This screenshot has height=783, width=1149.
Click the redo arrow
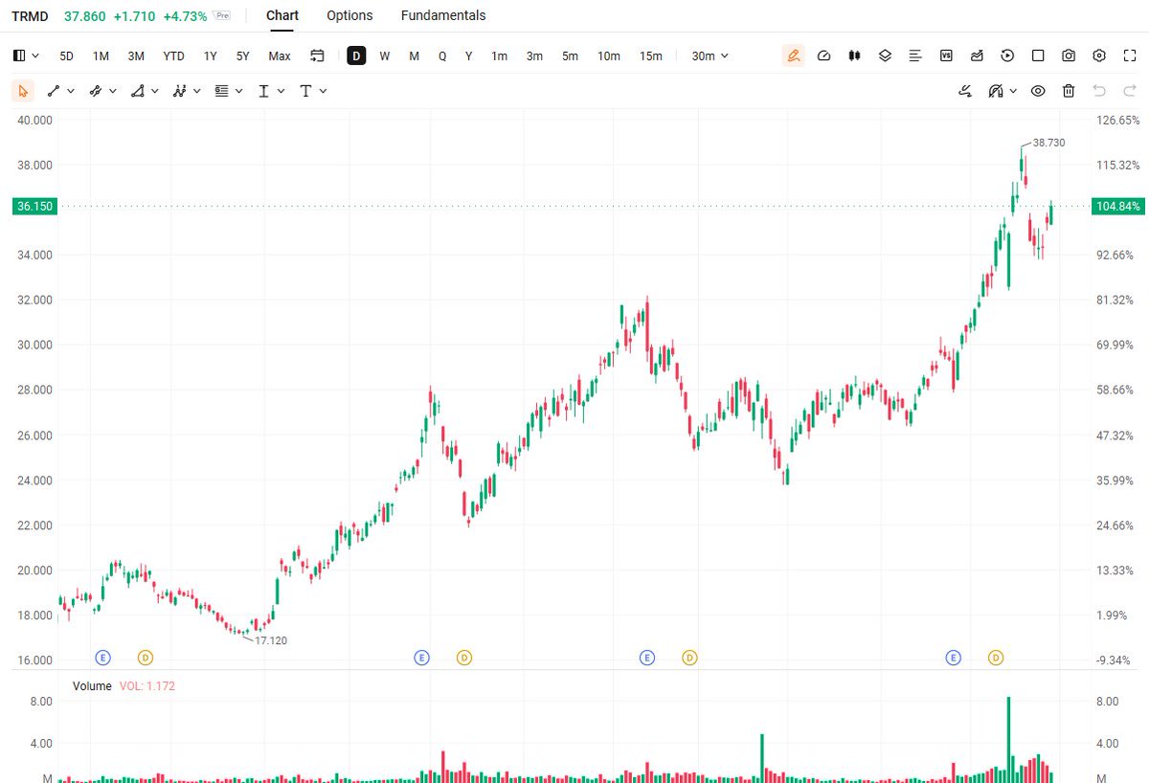pos(1128,91)
